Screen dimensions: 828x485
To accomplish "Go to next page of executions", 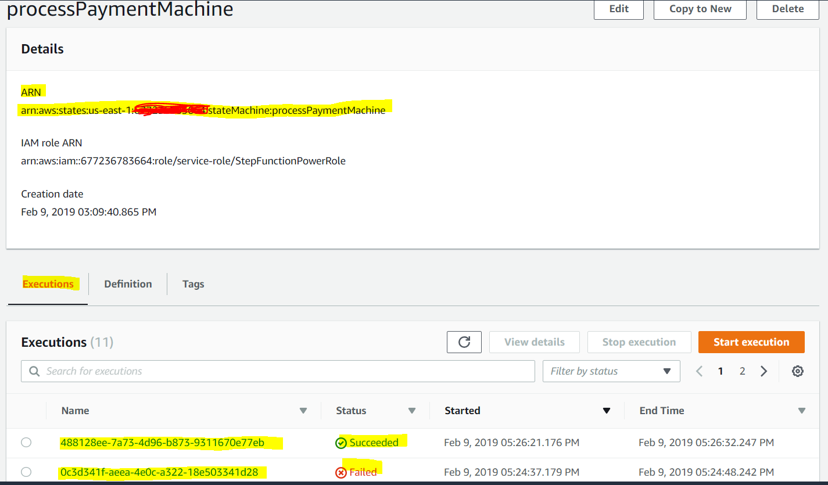I will 764,371.
